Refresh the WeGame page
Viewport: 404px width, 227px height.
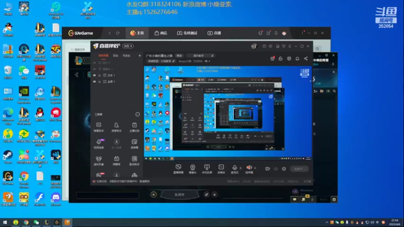tap(118, 33)
